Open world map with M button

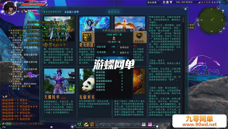click(221, 31)
